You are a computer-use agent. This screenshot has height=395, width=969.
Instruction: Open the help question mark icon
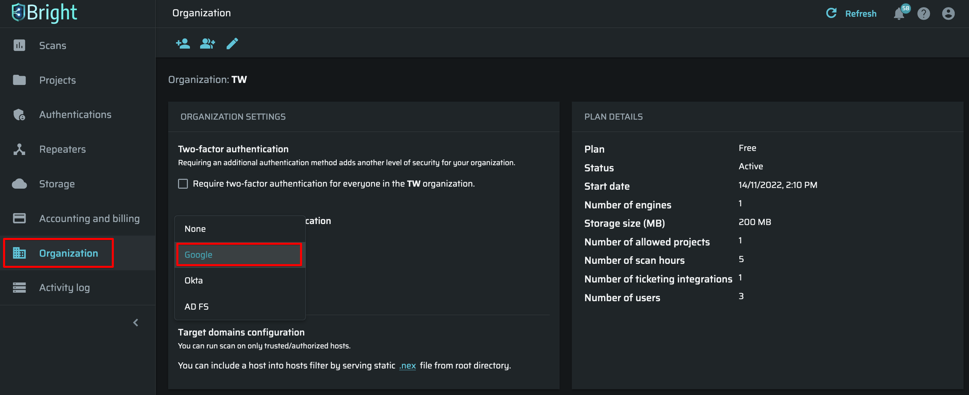pyautogui.click(x=923, y=14)
